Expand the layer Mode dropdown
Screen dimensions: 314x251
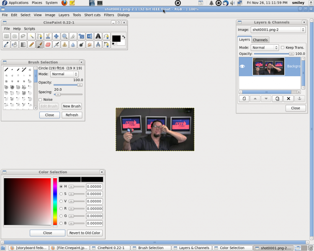coord(265,48)
